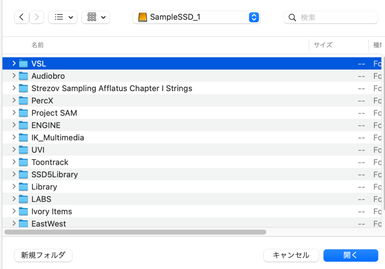Expand the ENGINE folder

[x=14, y=125]
